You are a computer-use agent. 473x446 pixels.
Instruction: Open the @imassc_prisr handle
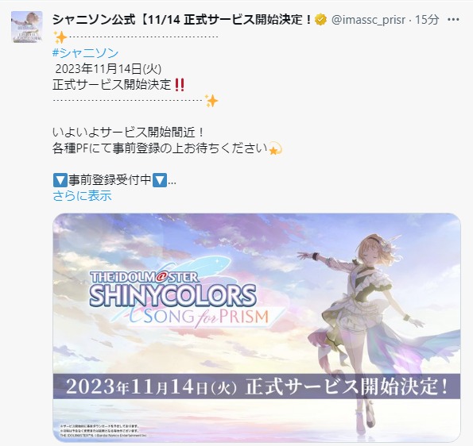[368, 20]
